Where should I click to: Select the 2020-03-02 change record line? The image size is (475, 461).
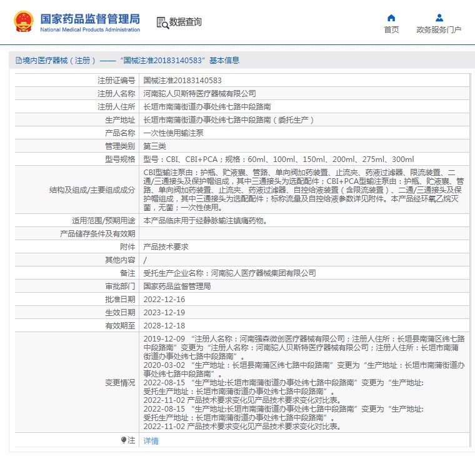click(304, 369)
